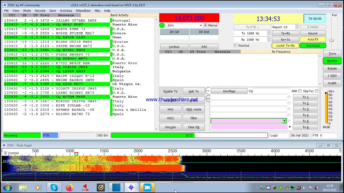344x193 pixels.
Task: Open the Misc menu
Action: tap(98, 11)
